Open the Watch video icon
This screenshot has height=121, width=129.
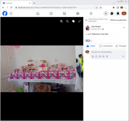51,13
